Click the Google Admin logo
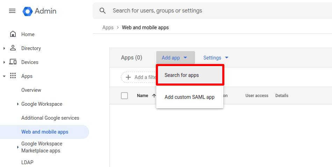The image size is (332, 167). 28,11
